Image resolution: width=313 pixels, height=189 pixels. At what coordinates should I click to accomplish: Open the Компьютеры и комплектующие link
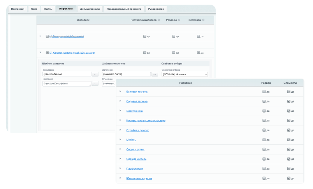tap(146, 120)
